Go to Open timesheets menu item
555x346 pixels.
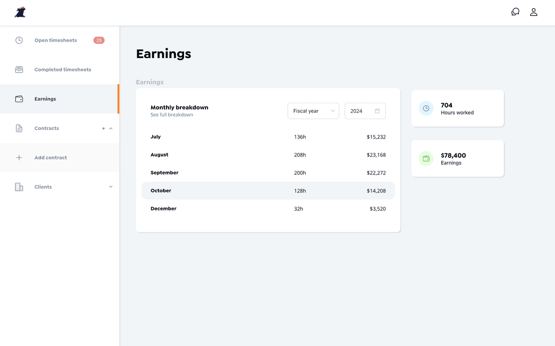click(55, 40)
